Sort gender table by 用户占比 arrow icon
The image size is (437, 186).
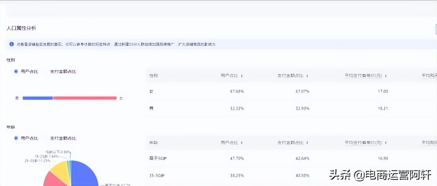pos(242,76)
